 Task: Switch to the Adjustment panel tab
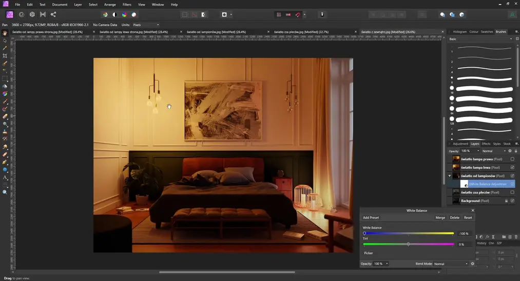point(460,144)
